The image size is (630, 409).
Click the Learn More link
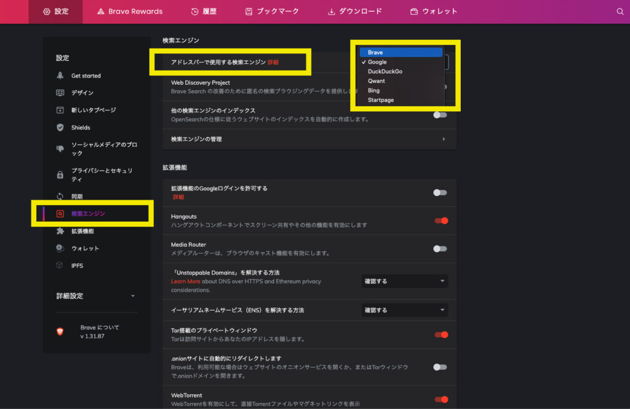click(x=186, y=281)
